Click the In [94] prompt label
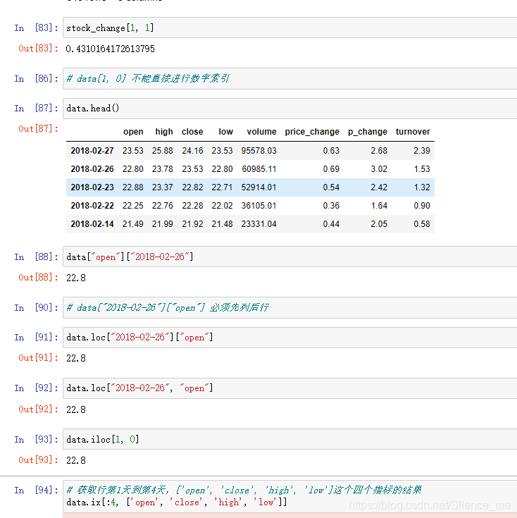This screenshot has height=518, width=517. [x=37, y=491]
